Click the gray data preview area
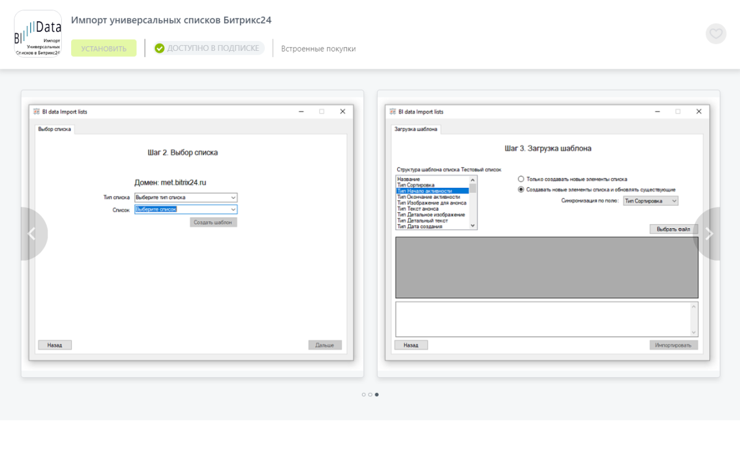Viewport: 740px width, 453px height. pyautogui.click(x=547, y=268)
